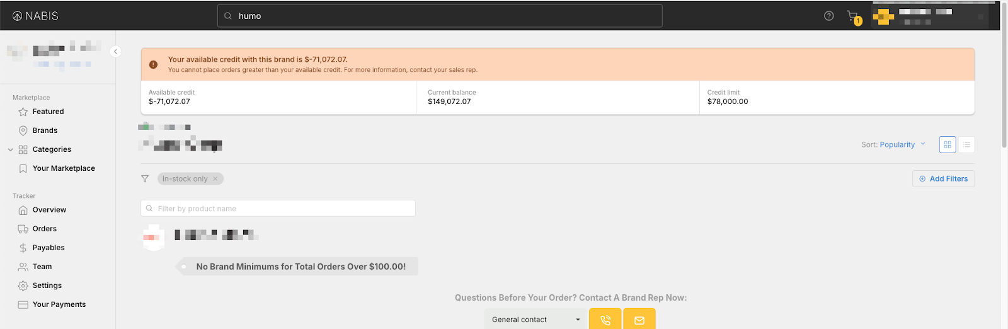This screenshot has height=329, width=1008.
Task: Remove the In-stock only filter
Action: click(215, 179)
